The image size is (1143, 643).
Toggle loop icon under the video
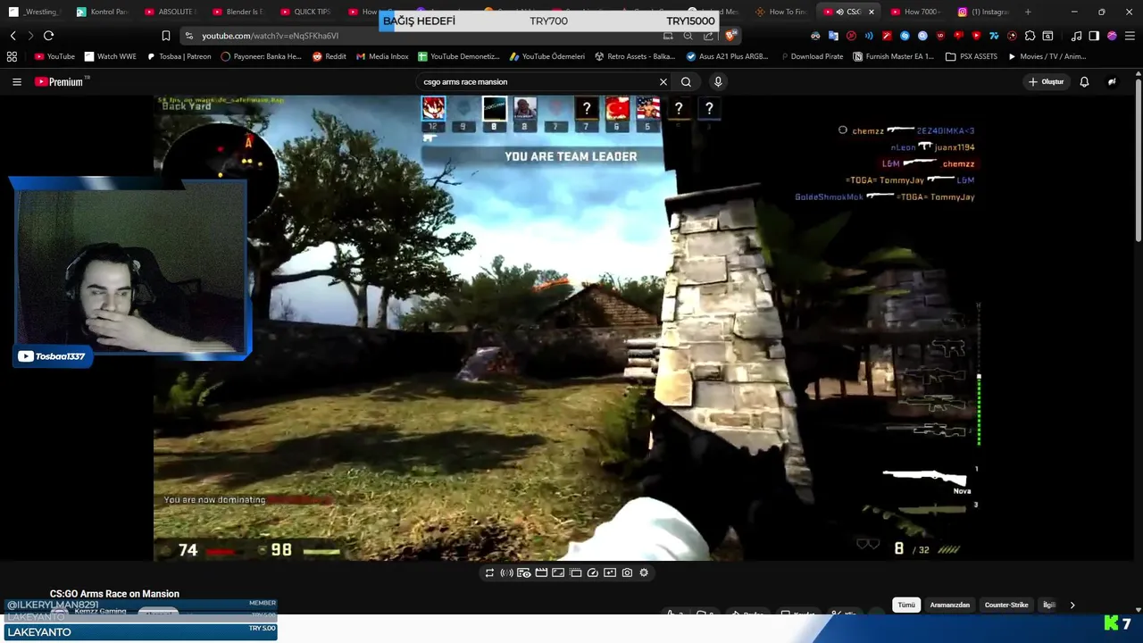[x=489, y=572]
